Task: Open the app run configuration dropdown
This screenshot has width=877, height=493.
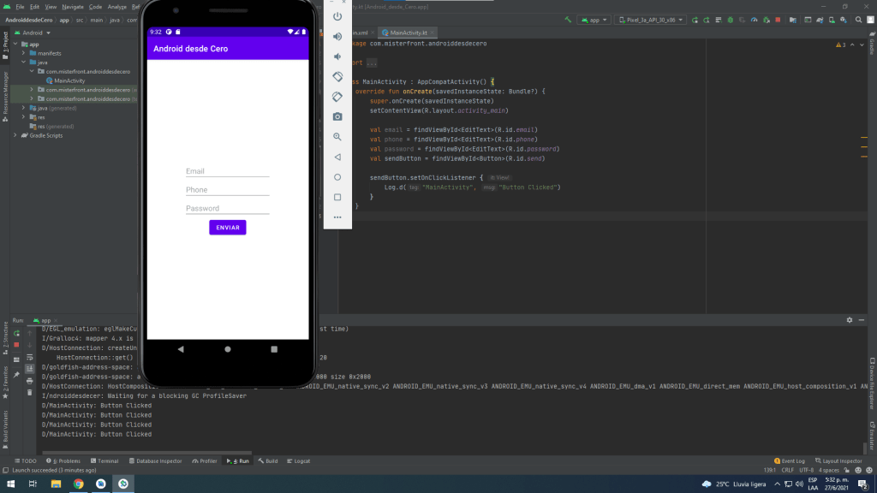Action: 594,20
